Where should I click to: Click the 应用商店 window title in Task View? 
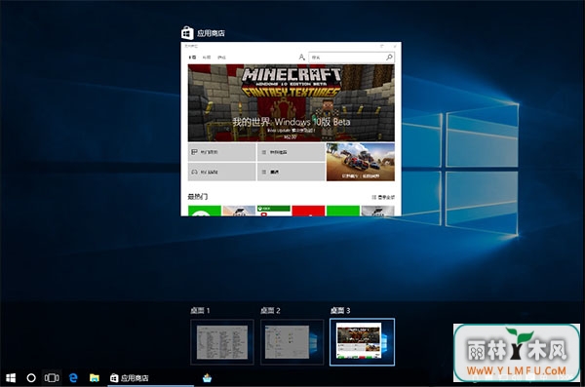pyautogui.click(x=211, y=33)
